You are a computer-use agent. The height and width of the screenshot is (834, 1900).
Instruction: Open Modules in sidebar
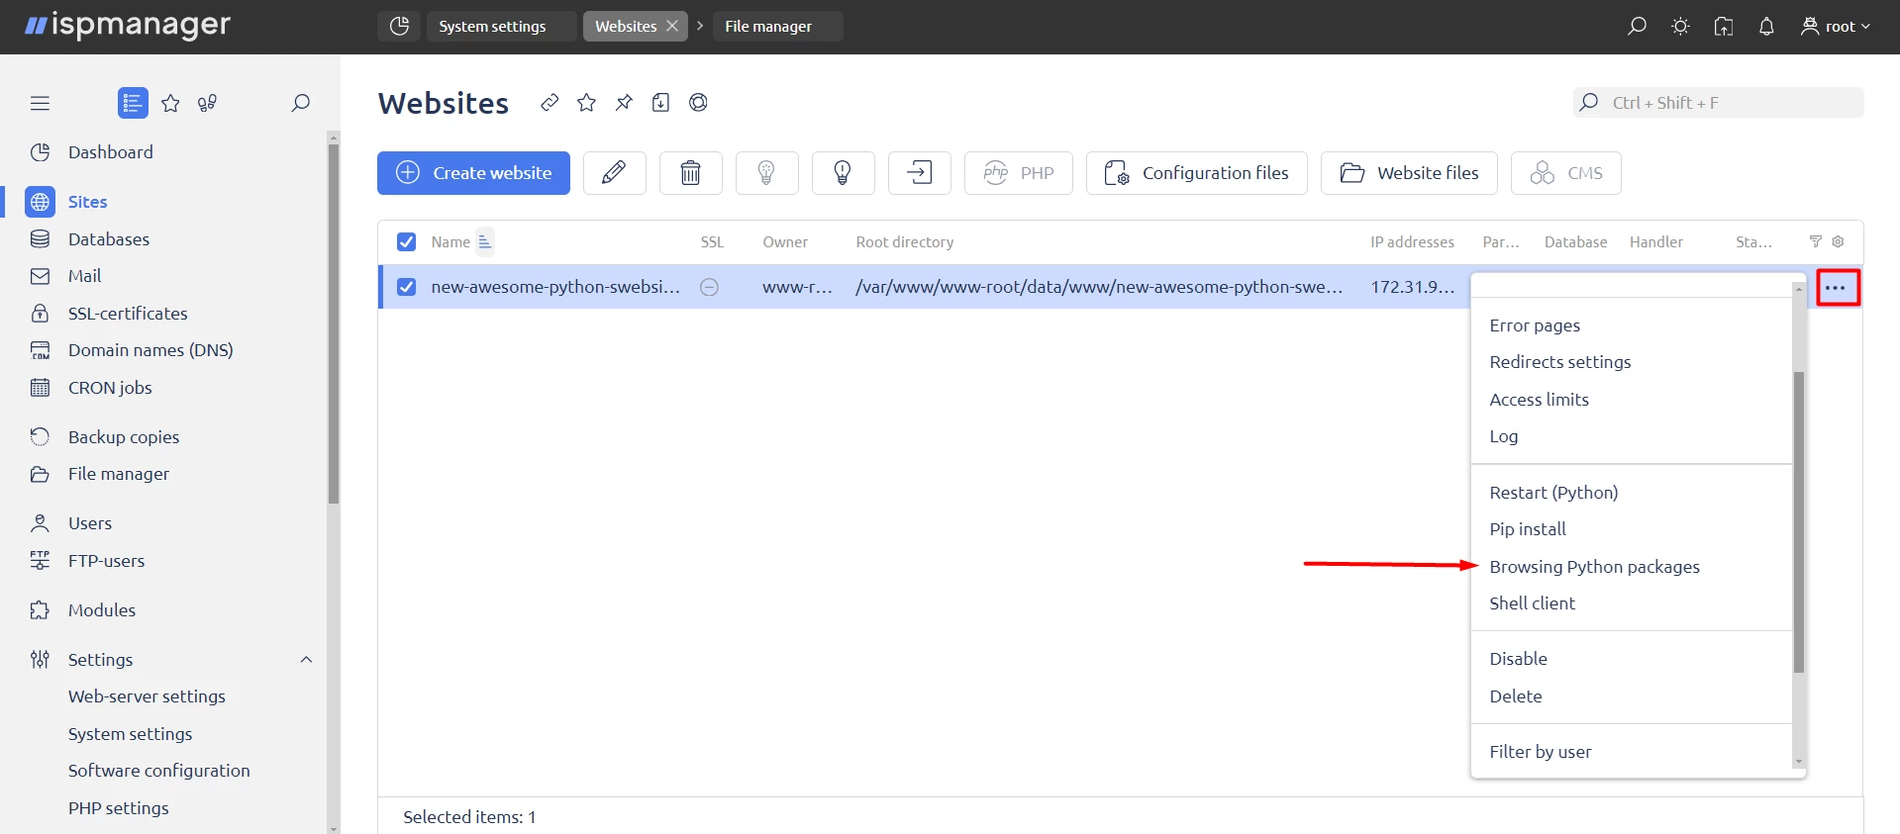pyautogui.click(x=101, y=610)
